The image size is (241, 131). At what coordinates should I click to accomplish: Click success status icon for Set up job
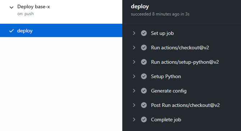click(144, 33)
